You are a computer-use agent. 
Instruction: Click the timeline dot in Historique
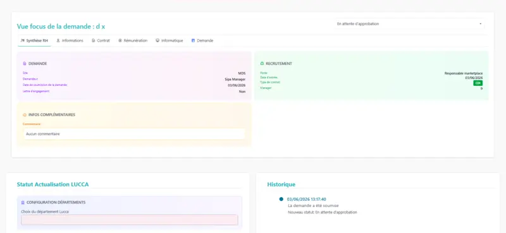pyautogui.click(x=281, y=199)
